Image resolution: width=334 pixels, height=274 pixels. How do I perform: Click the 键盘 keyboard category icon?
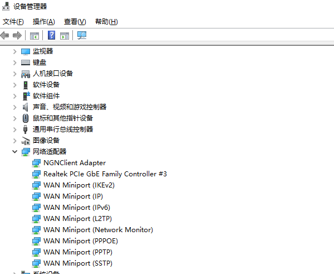[x=26, y=63]
